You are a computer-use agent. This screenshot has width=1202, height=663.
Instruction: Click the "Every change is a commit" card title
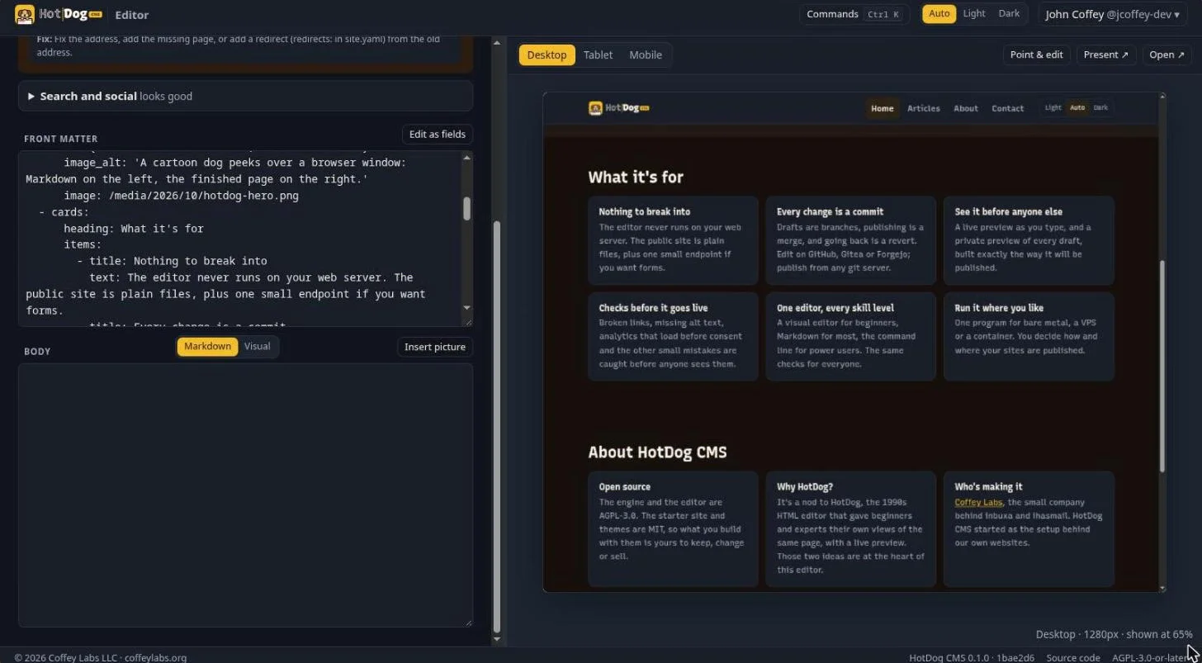coord(830,211)
